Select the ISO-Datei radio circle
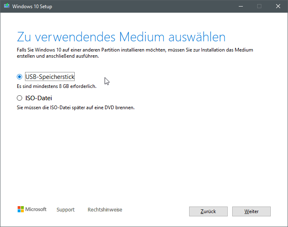 19,98
